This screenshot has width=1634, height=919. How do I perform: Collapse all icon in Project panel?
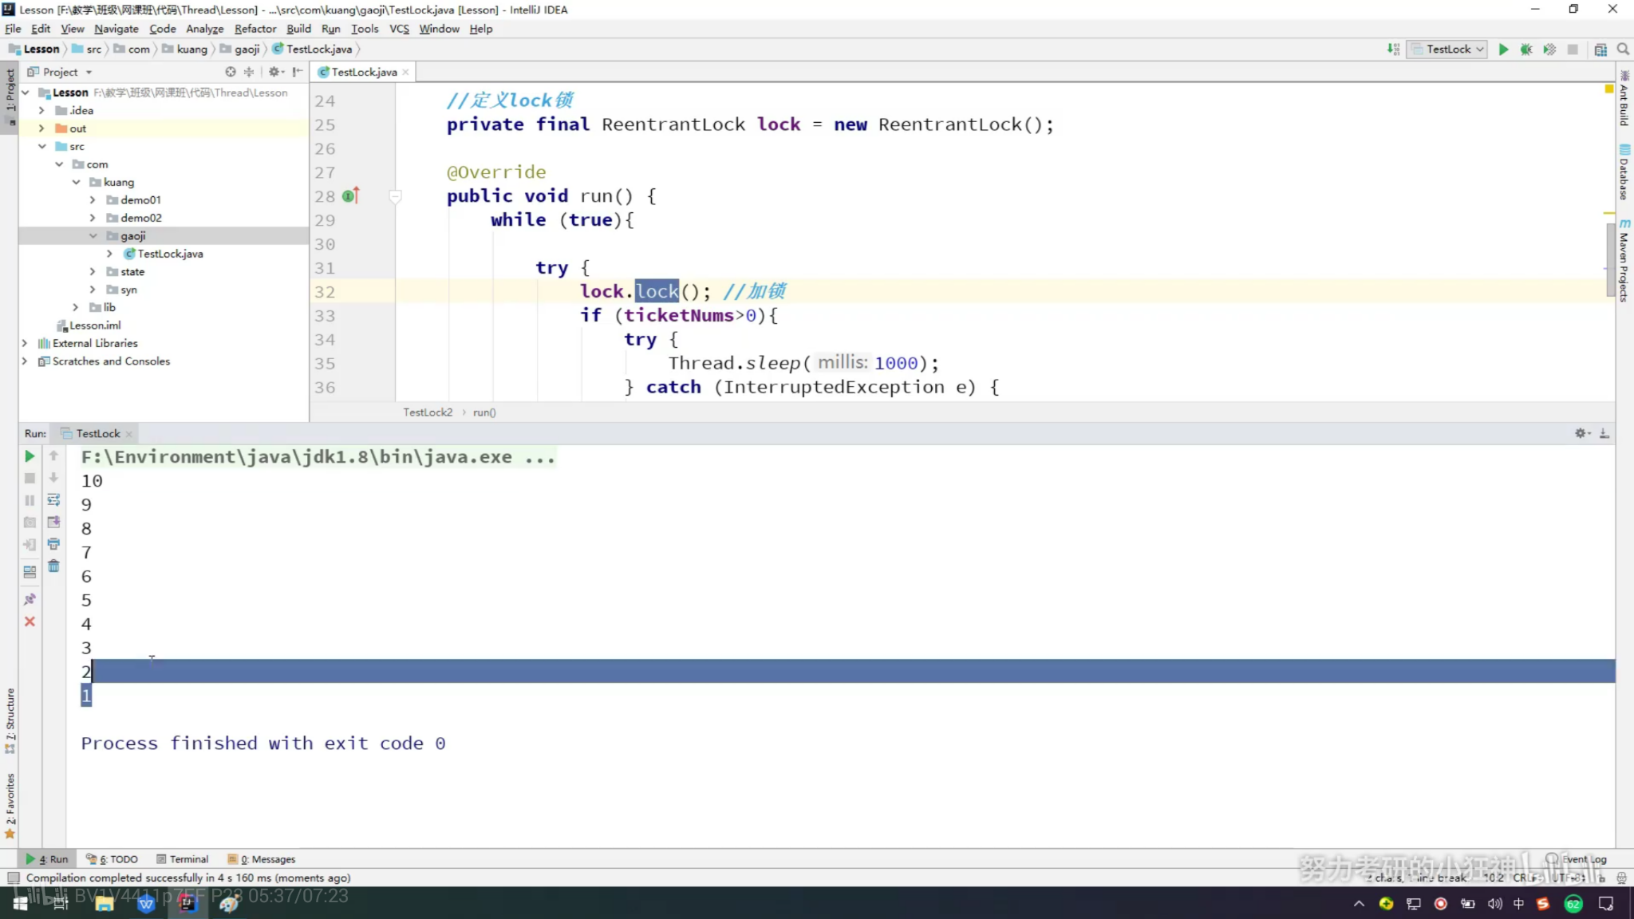[249, 72]
